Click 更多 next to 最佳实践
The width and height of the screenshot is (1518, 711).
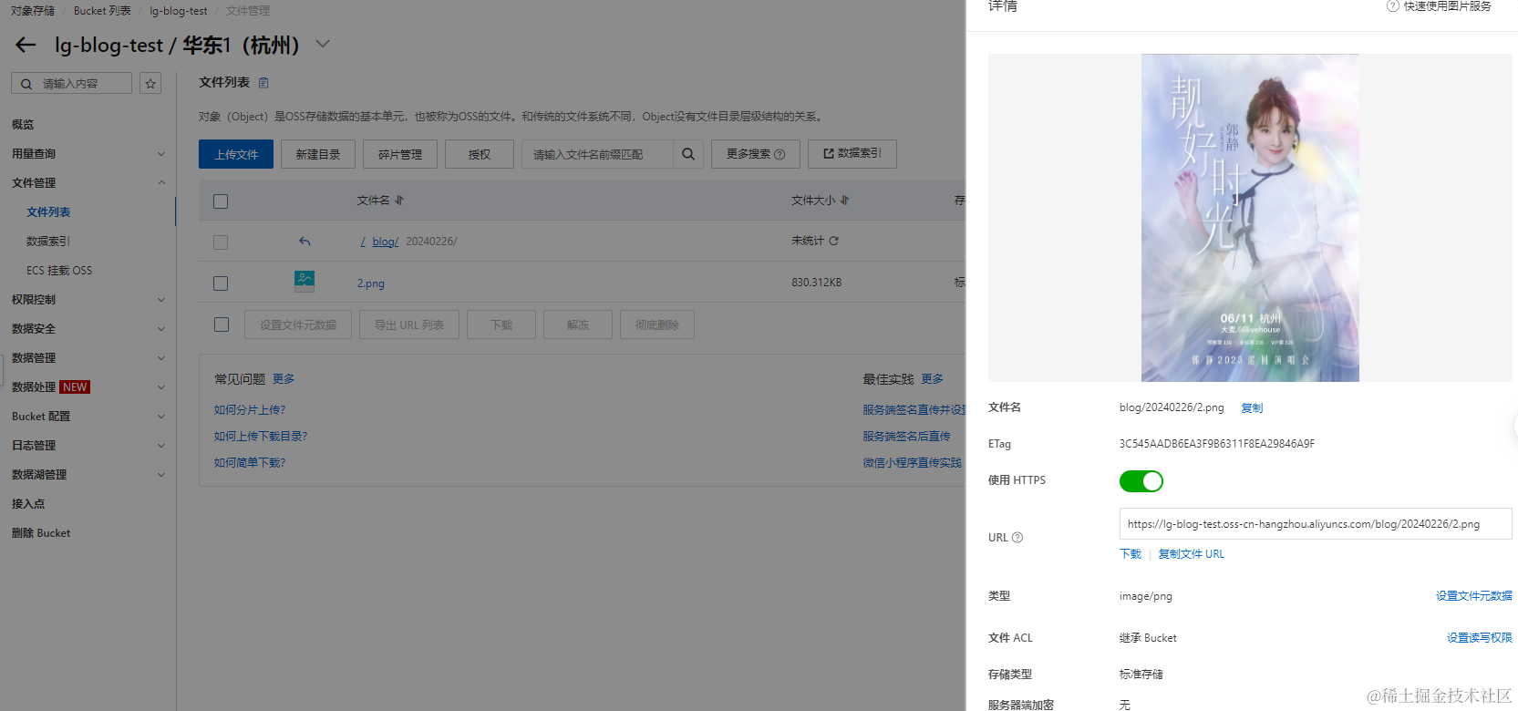tap(932, 379)
